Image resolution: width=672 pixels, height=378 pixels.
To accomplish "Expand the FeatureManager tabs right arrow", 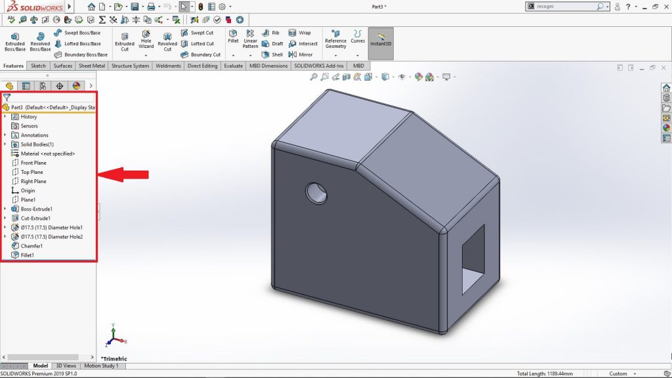I will tap(91, 86).
